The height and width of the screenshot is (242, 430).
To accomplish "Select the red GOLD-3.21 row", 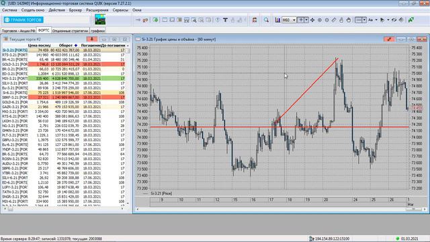I will 64,65.
